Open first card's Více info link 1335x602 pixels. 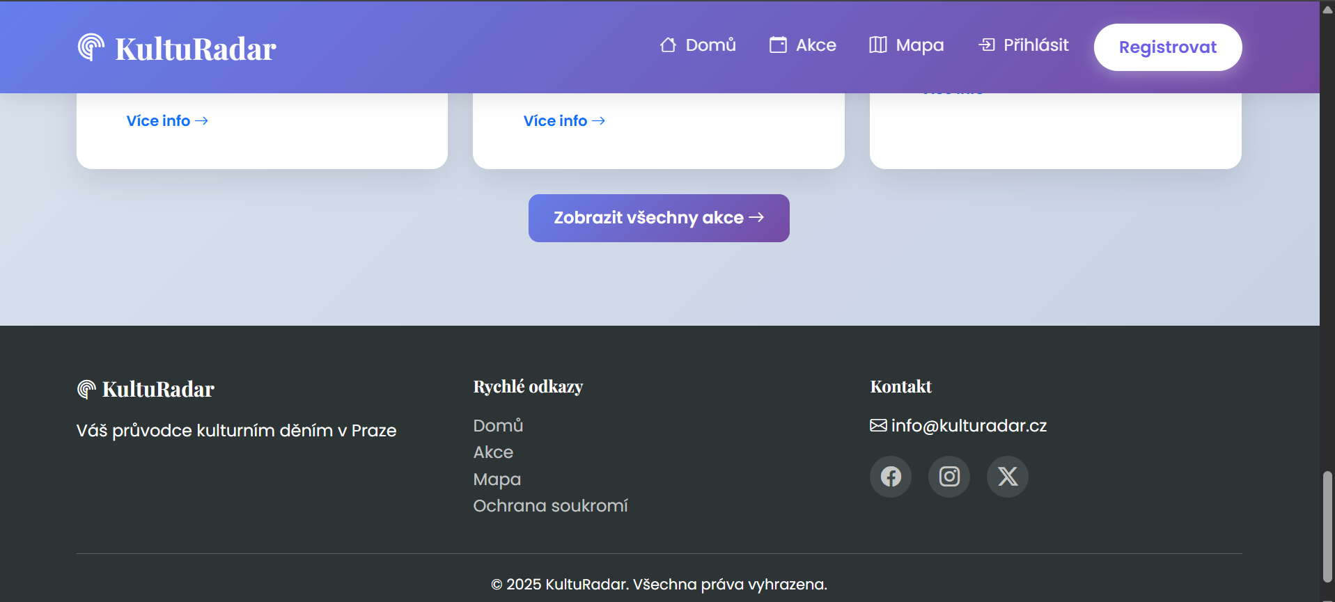point(167,121)
